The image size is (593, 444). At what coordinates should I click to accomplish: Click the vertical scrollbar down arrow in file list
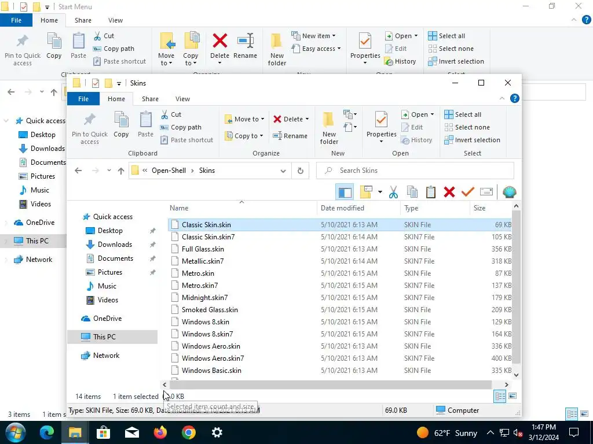(516, 375)
